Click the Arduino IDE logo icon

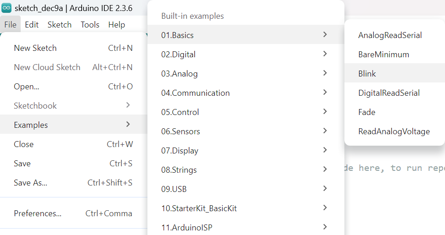6,8
